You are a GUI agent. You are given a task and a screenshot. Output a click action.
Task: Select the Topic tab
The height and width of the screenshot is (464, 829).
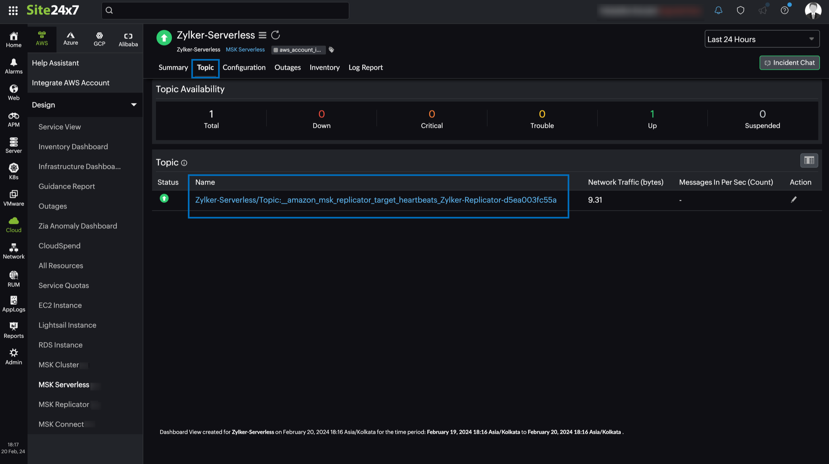click(x=206, y=67)
